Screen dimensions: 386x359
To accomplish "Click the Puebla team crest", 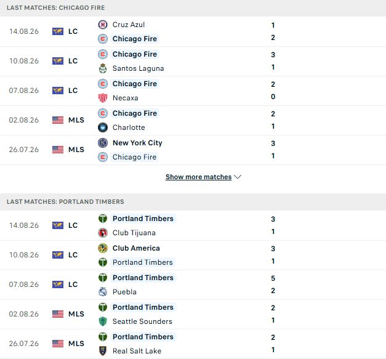I will coord(103,292).
